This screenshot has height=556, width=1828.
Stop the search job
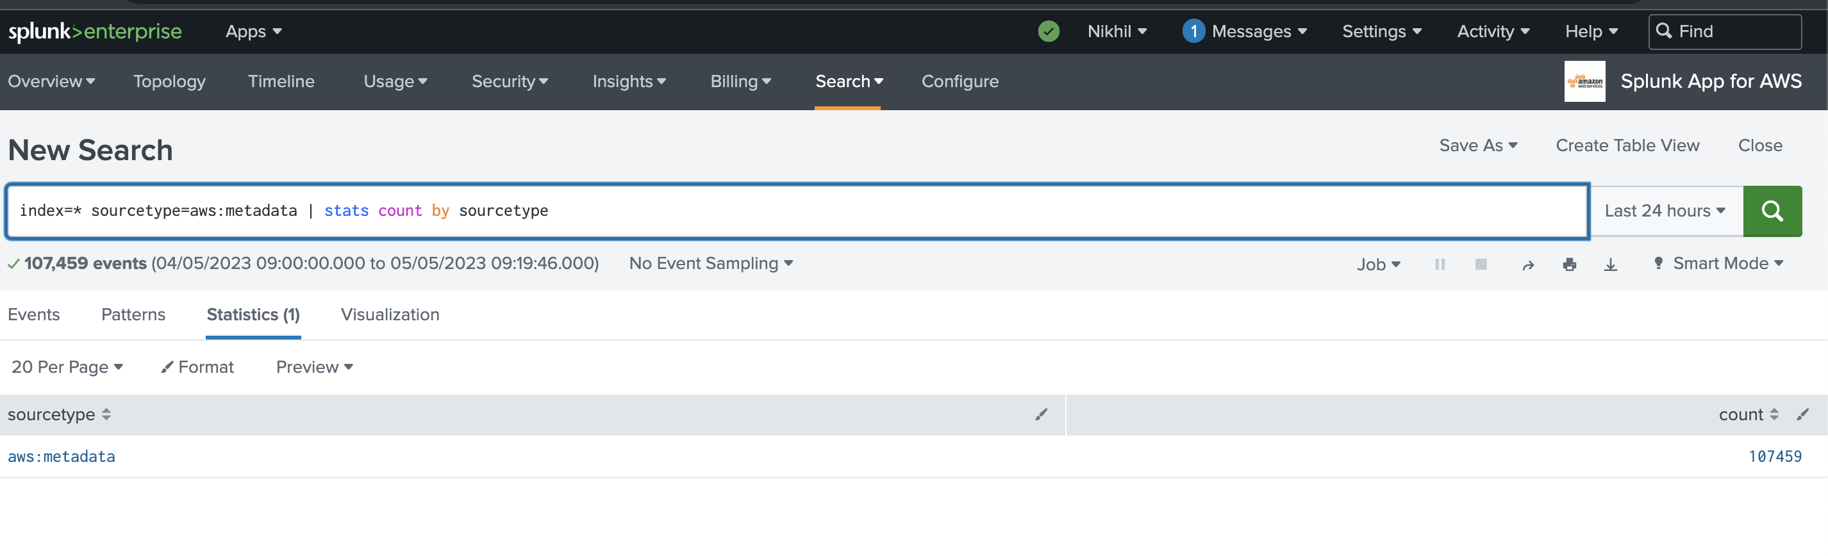pos(1481,265)
